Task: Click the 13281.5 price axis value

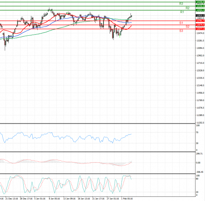Action: coord(200,41)
